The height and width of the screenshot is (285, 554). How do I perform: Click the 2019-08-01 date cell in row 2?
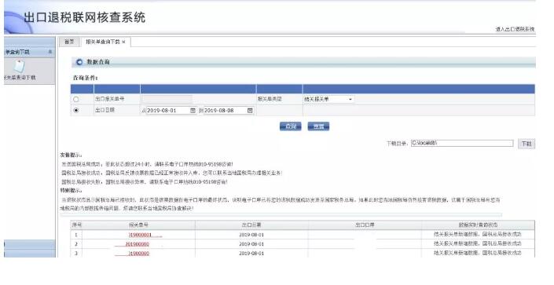point(251,244)
